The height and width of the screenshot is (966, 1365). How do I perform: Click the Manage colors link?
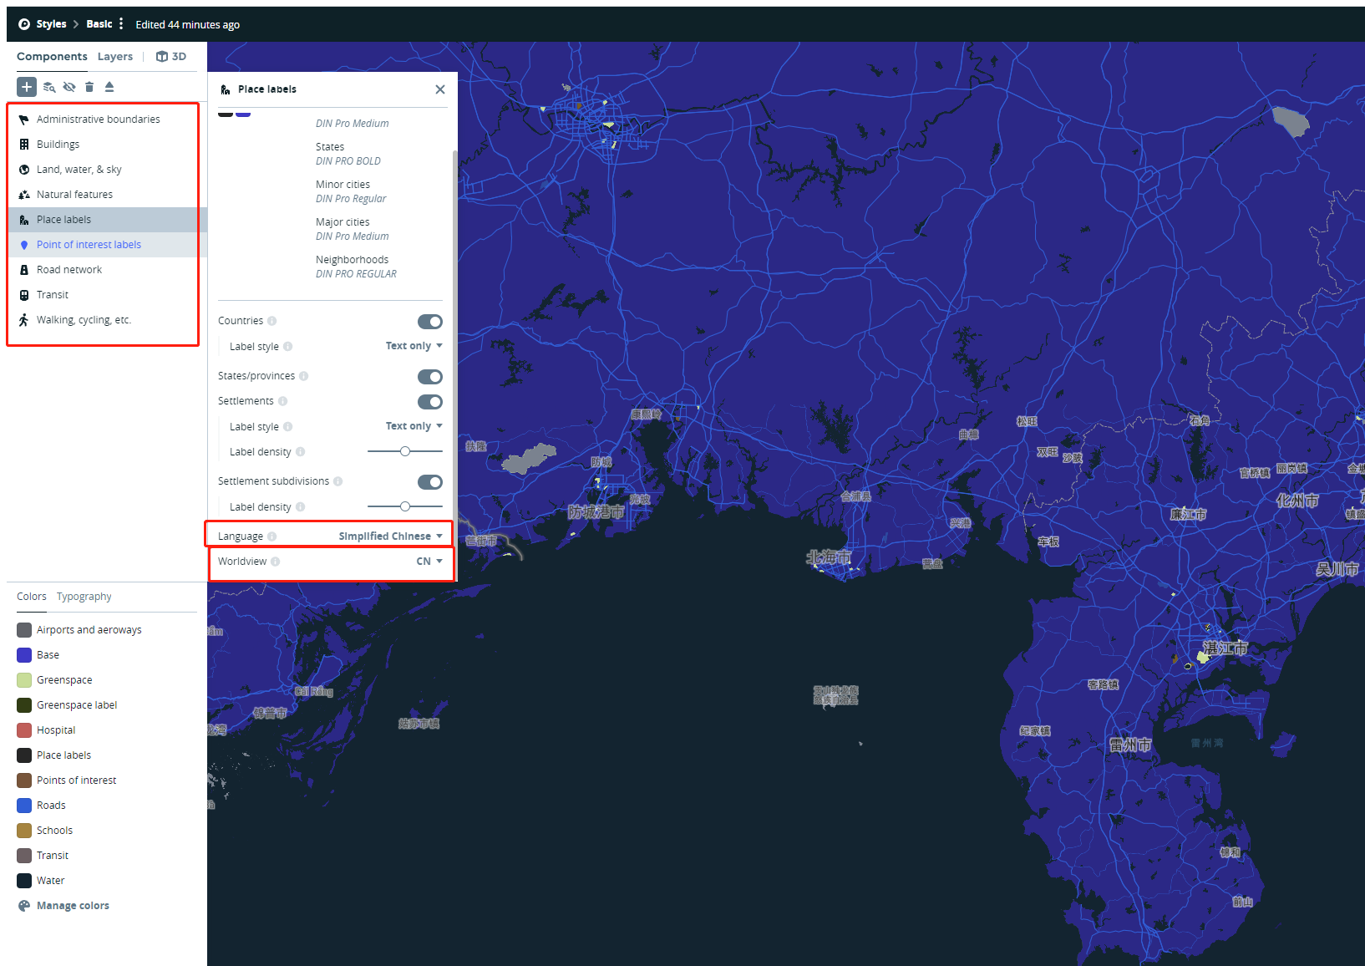pos(73,905)
